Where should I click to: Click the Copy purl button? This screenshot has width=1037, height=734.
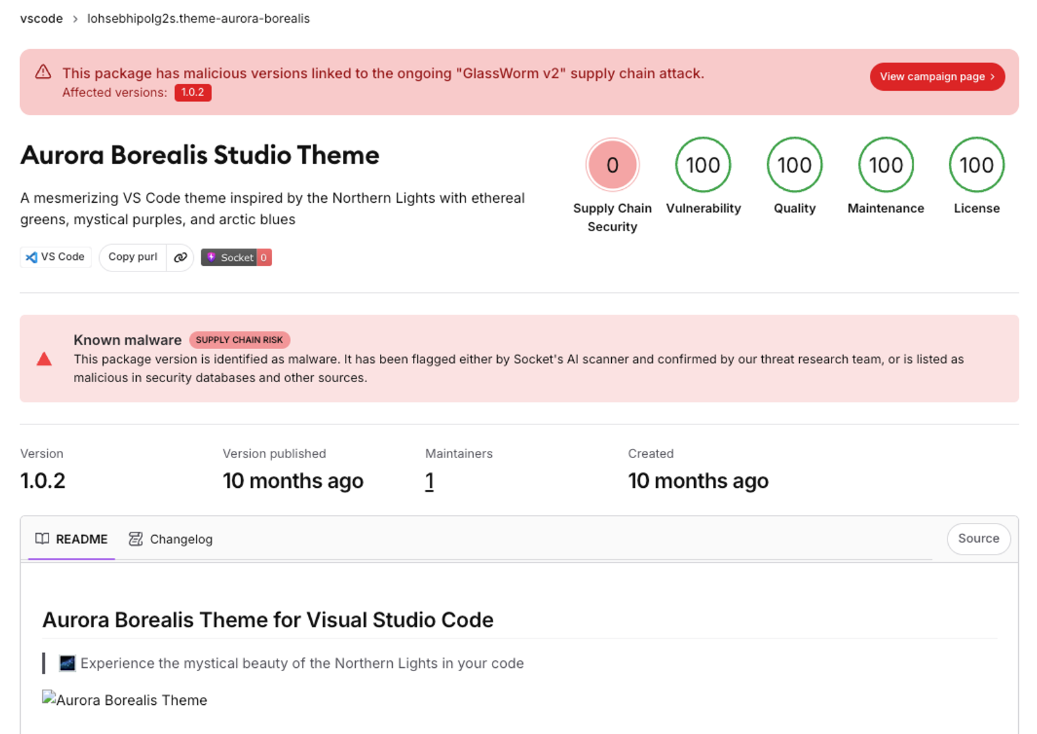[133, 257]
